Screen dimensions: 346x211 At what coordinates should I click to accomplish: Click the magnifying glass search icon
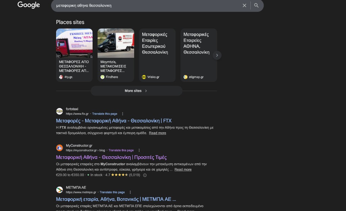pyautogui.click(x=256, y=5)
